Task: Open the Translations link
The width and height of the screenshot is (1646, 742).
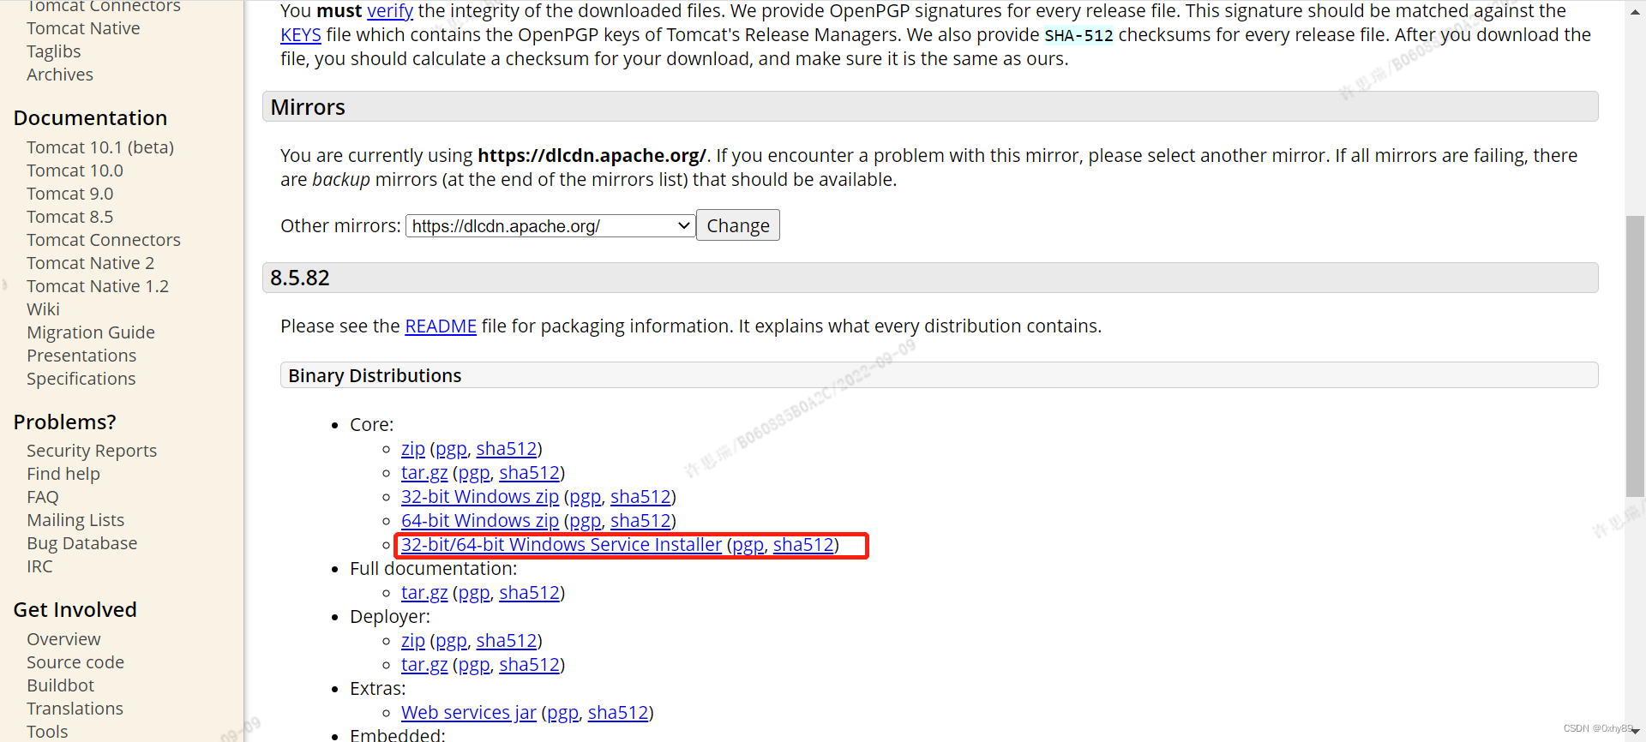Action: tap(75, 709)
